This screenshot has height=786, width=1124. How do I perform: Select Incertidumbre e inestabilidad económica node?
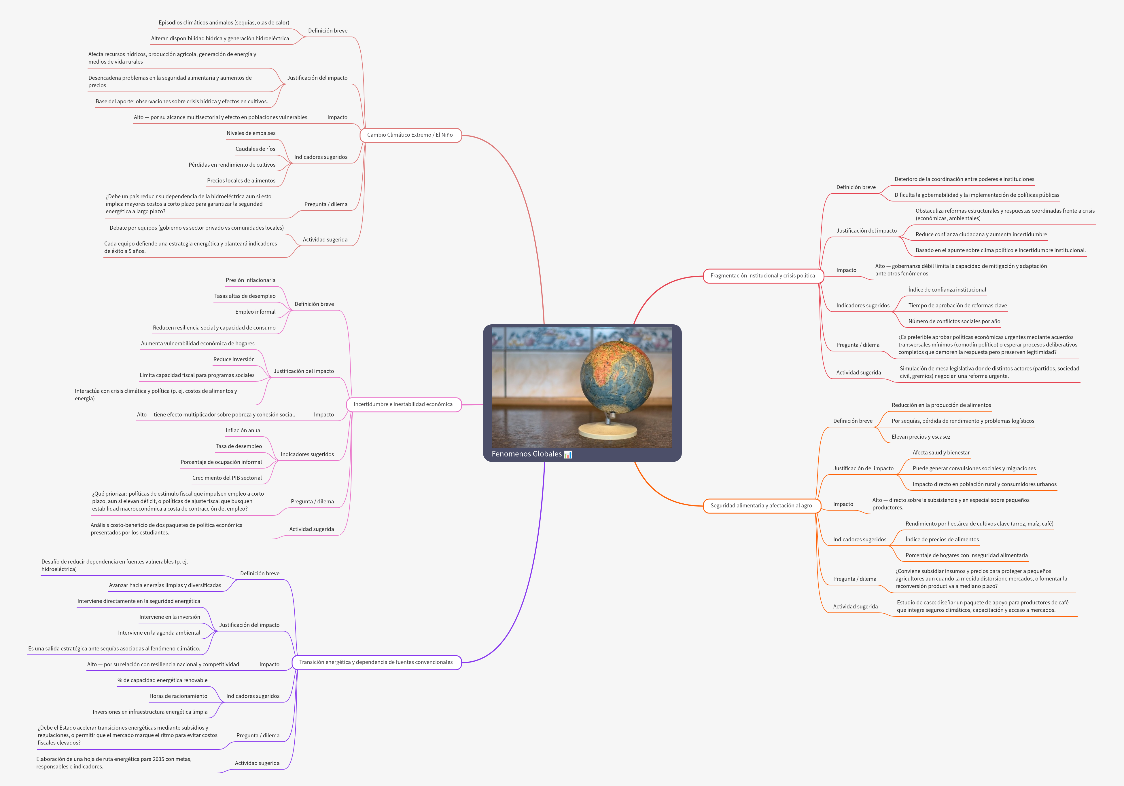403,404
